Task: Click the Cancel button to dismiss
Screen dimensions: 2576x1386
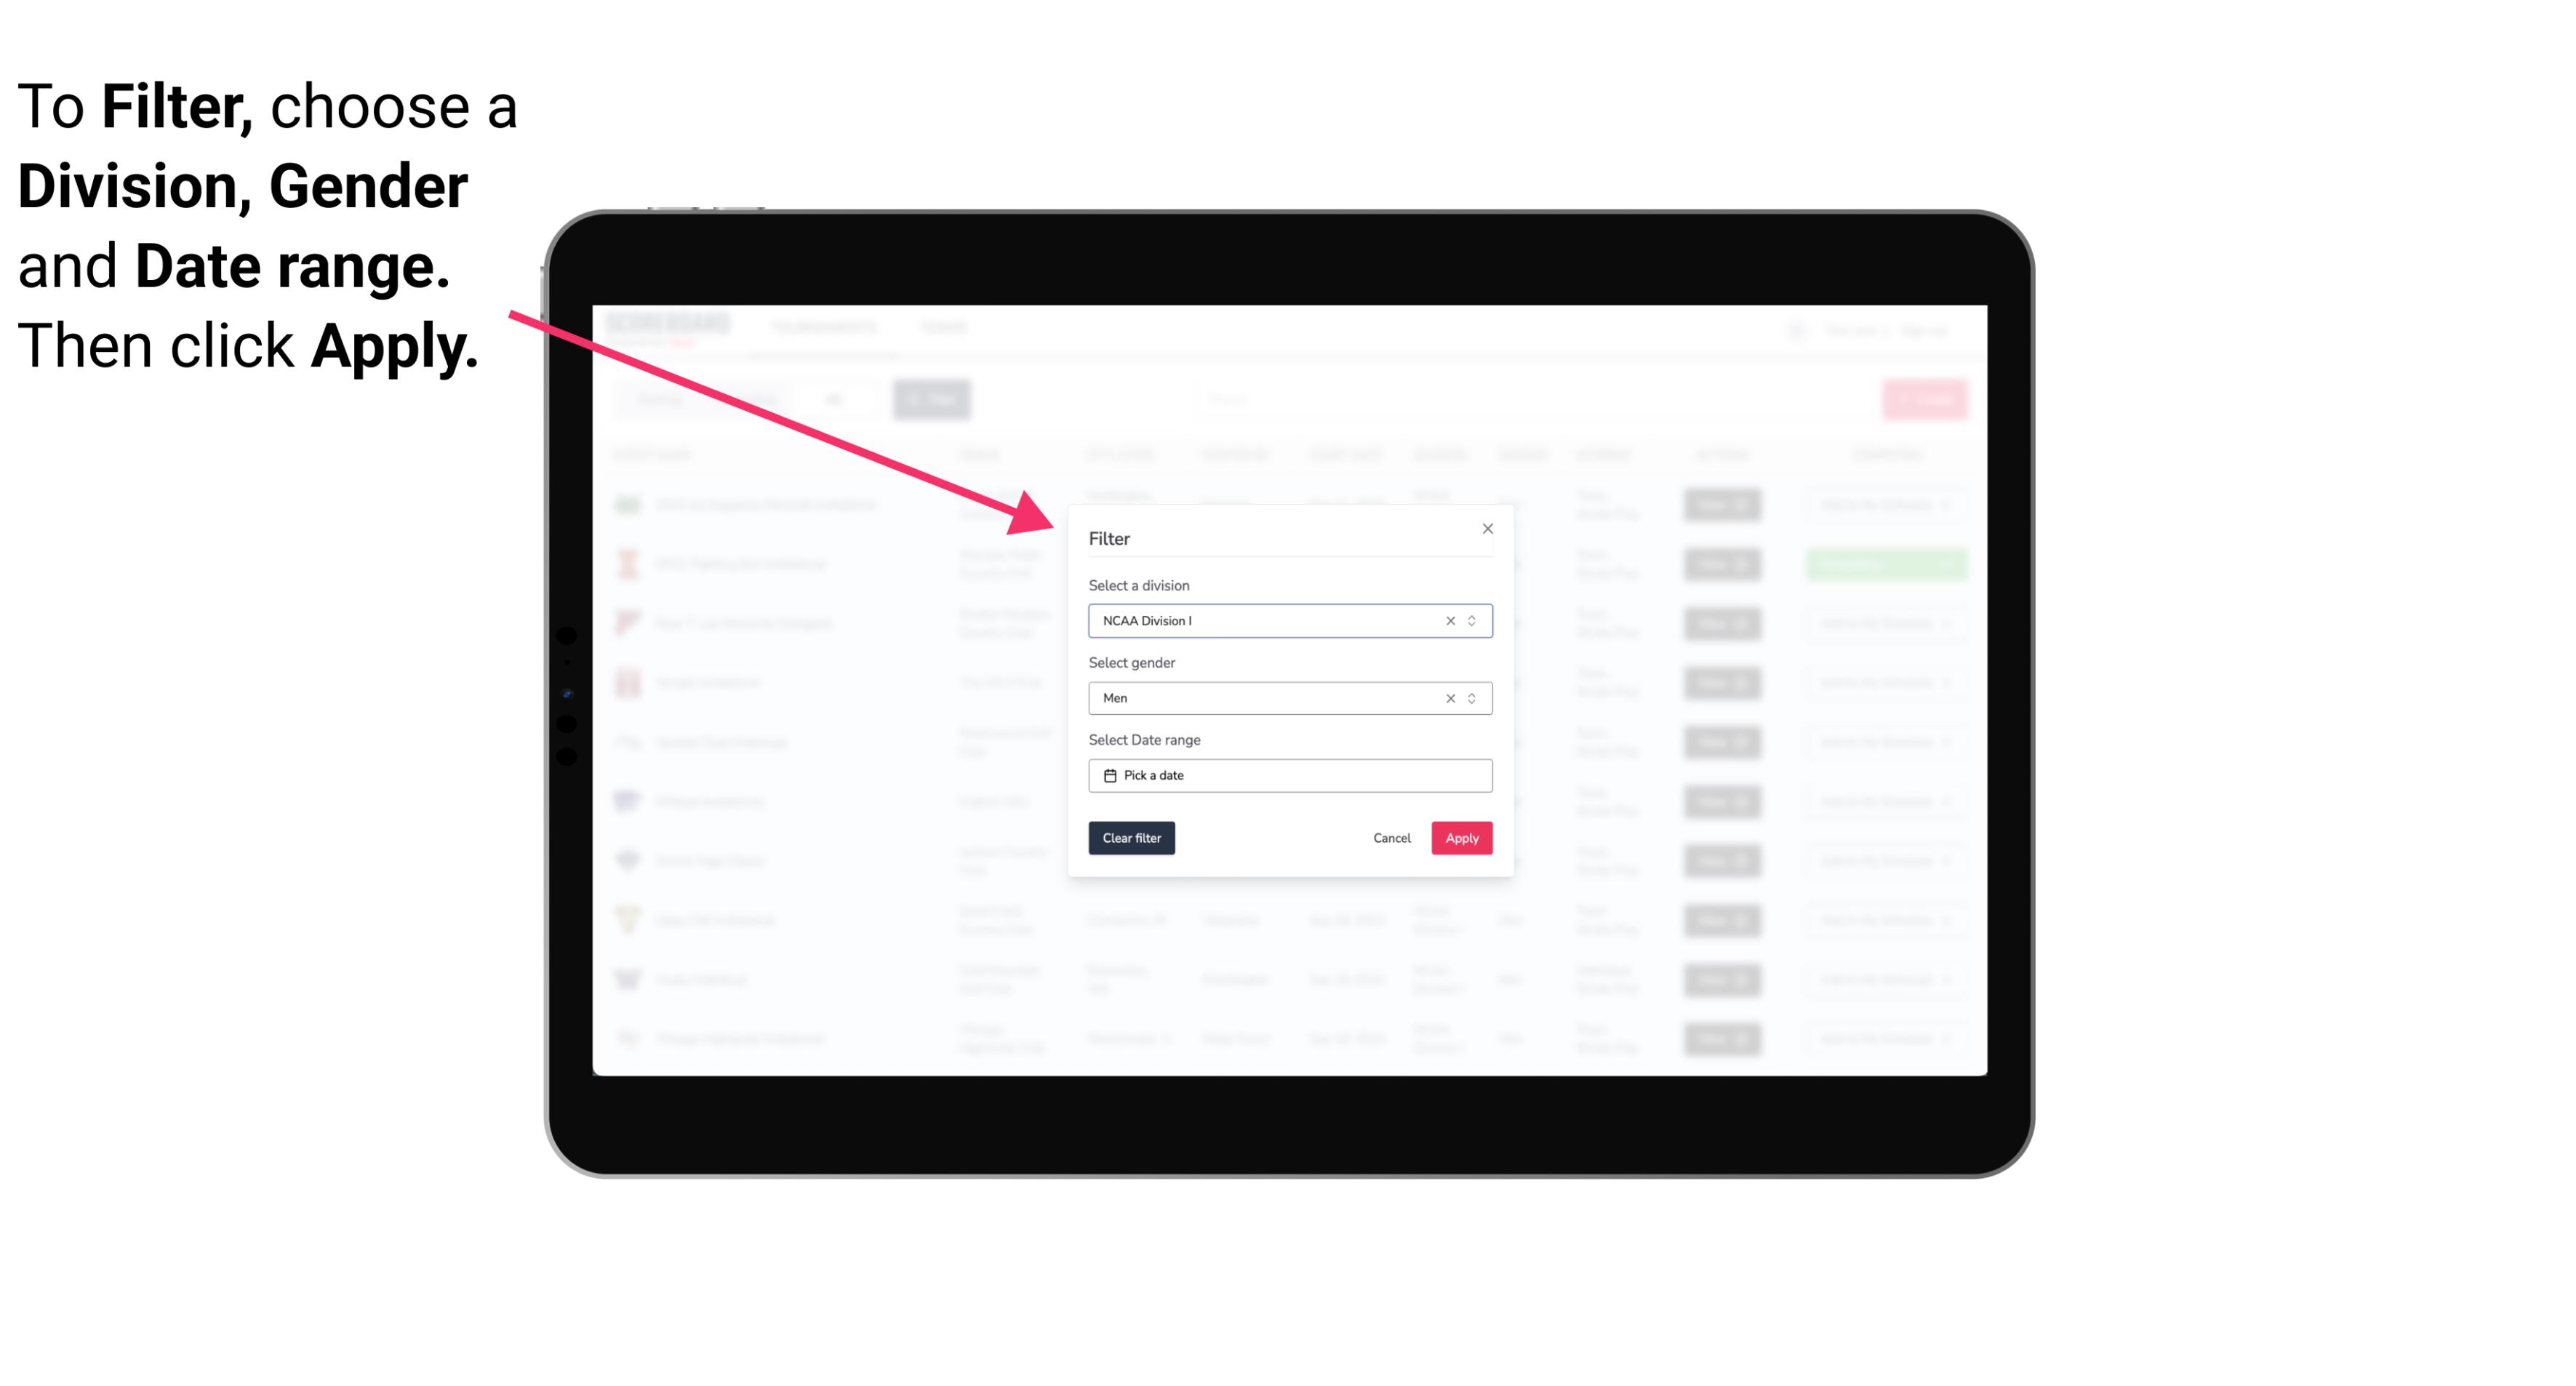Action: tap(1391, 838)
